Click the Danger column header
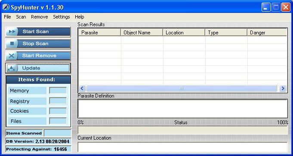 267,33
